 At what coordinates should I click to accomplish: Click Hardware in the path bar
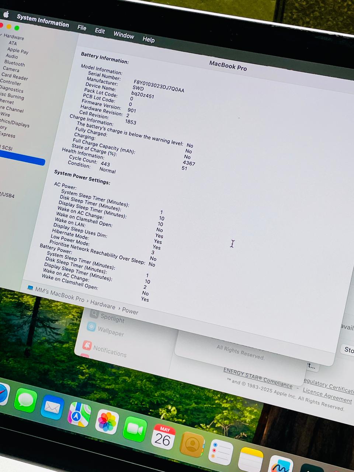point(103,305)
